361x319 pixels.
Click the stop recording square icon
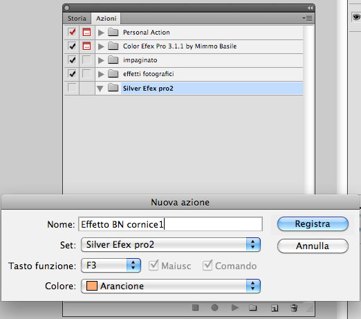[x=195, y=307]
